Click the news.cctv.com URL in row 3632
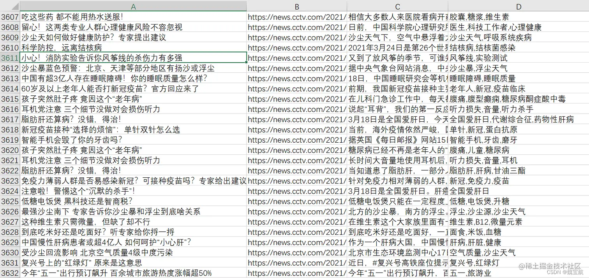 [x=297, y=273]
